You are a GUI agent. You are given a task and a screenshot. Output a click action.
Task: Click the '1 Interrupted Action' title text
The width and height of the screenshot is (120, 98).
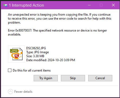click(x=26, y=5)
